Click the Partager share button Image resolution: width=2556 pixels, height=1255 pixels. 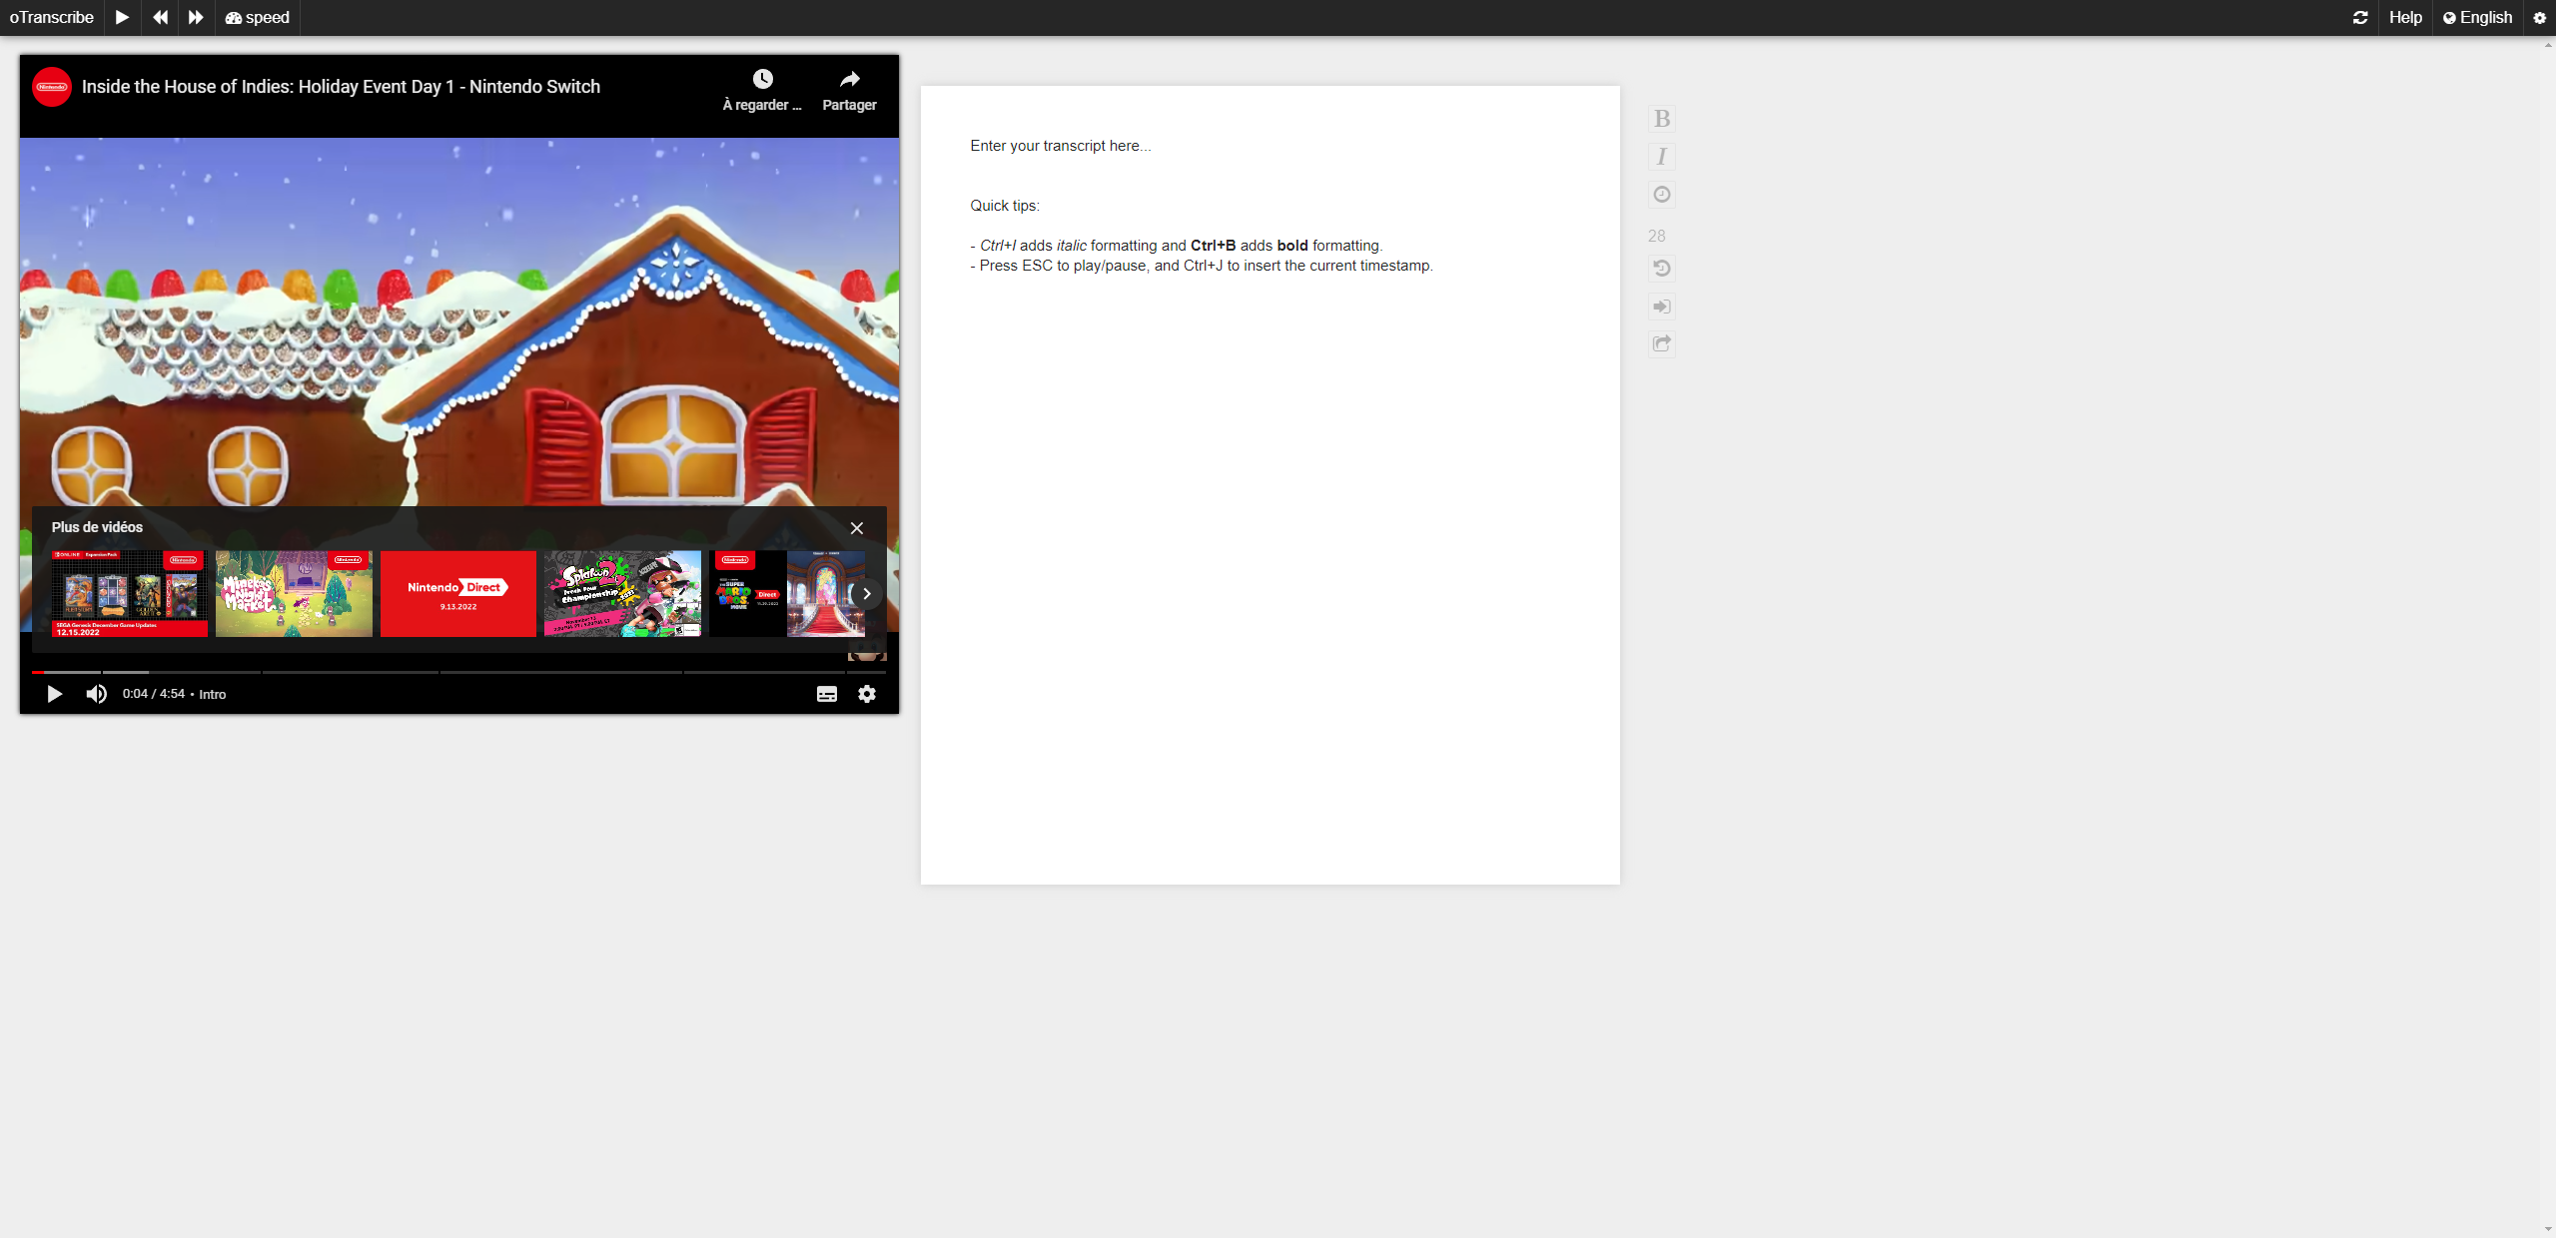[x=849, y=90]
